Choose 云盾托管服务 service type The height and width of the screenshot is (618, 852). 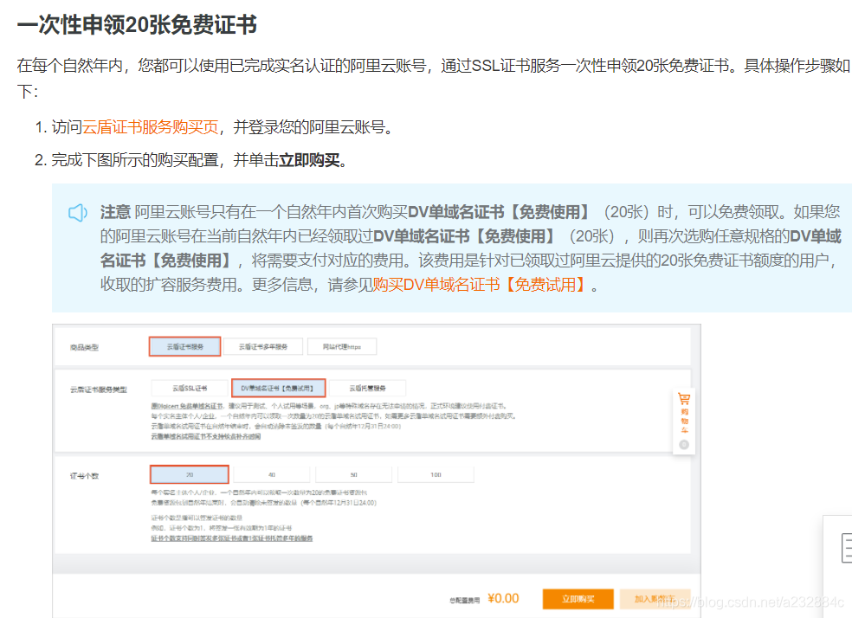click(367, 389)
